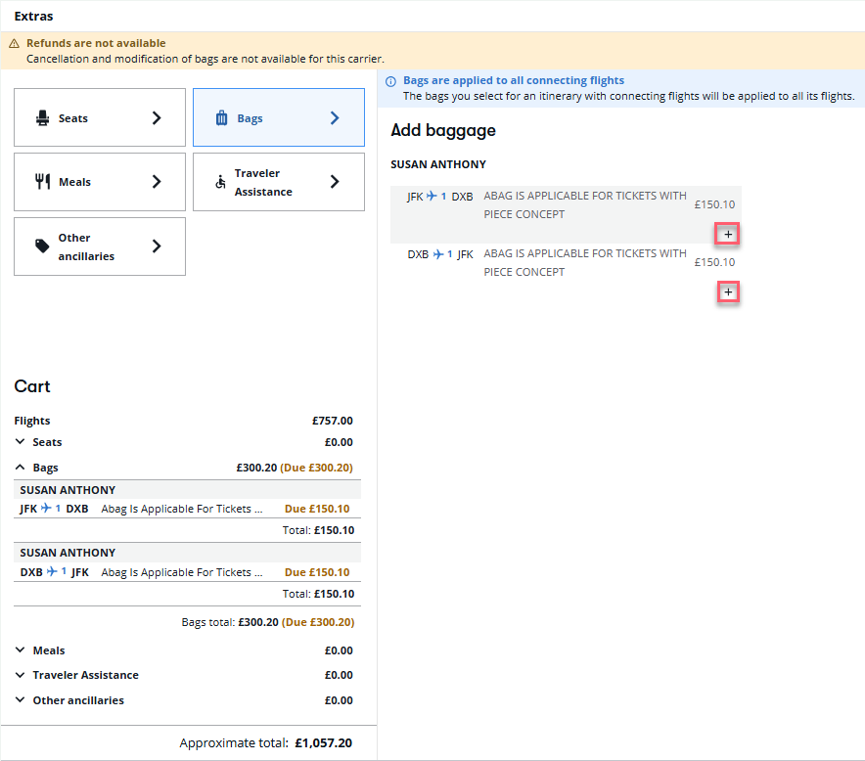The height and width of the screenshot is (761, 865).
Task: Open the Traveler Assistance chevron arrow
Action: pyautogui.click(x=335, y=182)
